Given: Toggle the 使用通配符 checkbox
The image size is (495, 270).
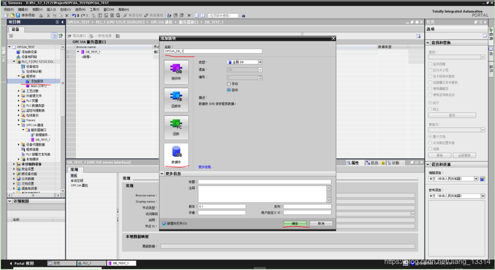Looking at the screenshot, I should pos(430,89).
